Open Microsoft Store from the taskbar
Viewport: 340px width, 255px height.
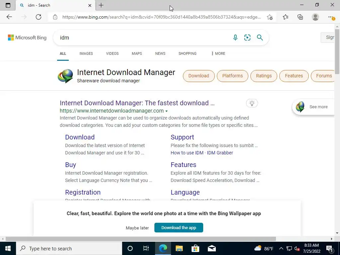coord(195,248)
